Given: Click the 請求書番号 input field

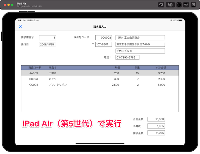Looking at the screenshot, I should click(47, 38).
